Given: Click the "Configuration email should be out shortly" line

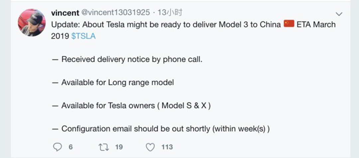Looking at the screenshot, I should pos(165,128).
